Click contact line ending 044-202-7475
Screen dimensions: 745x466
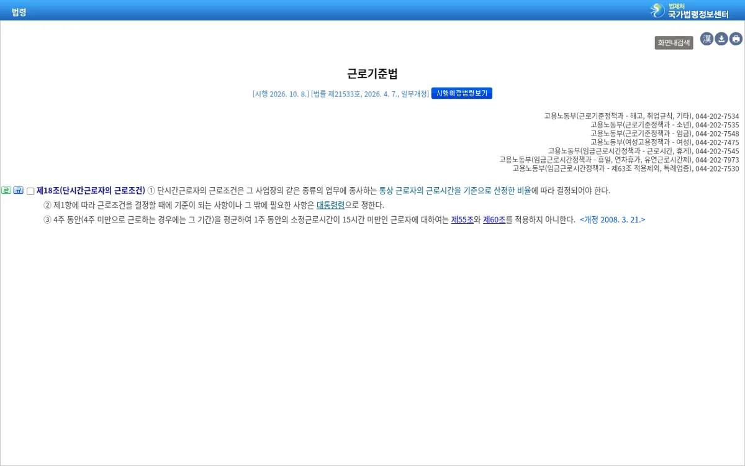(x=664, y=142)
